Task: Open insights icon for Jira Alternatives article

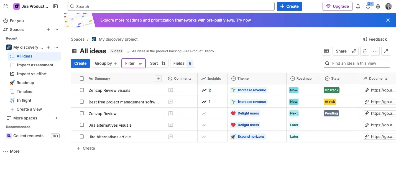Action: 204,137
